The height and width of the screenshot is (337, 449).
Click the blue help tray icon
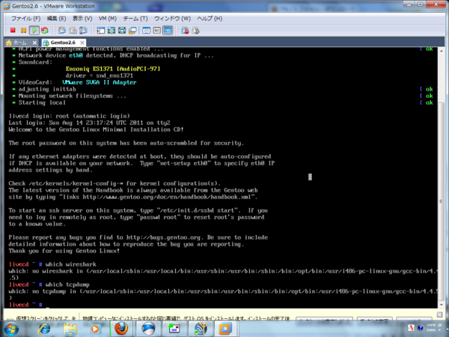click(421, 328)
